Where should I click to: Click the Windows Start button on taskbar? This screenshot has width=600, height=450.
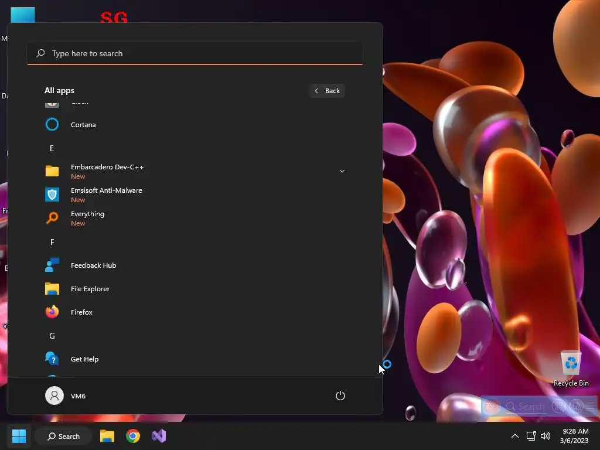(x=19, y=436)
